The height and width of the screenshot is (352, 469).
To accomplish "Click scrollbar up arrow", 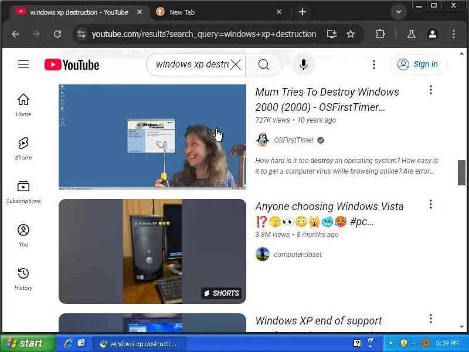I will point(461,53).
